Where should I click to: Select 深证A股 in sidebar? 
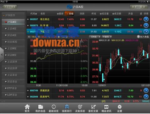point(13,35)
